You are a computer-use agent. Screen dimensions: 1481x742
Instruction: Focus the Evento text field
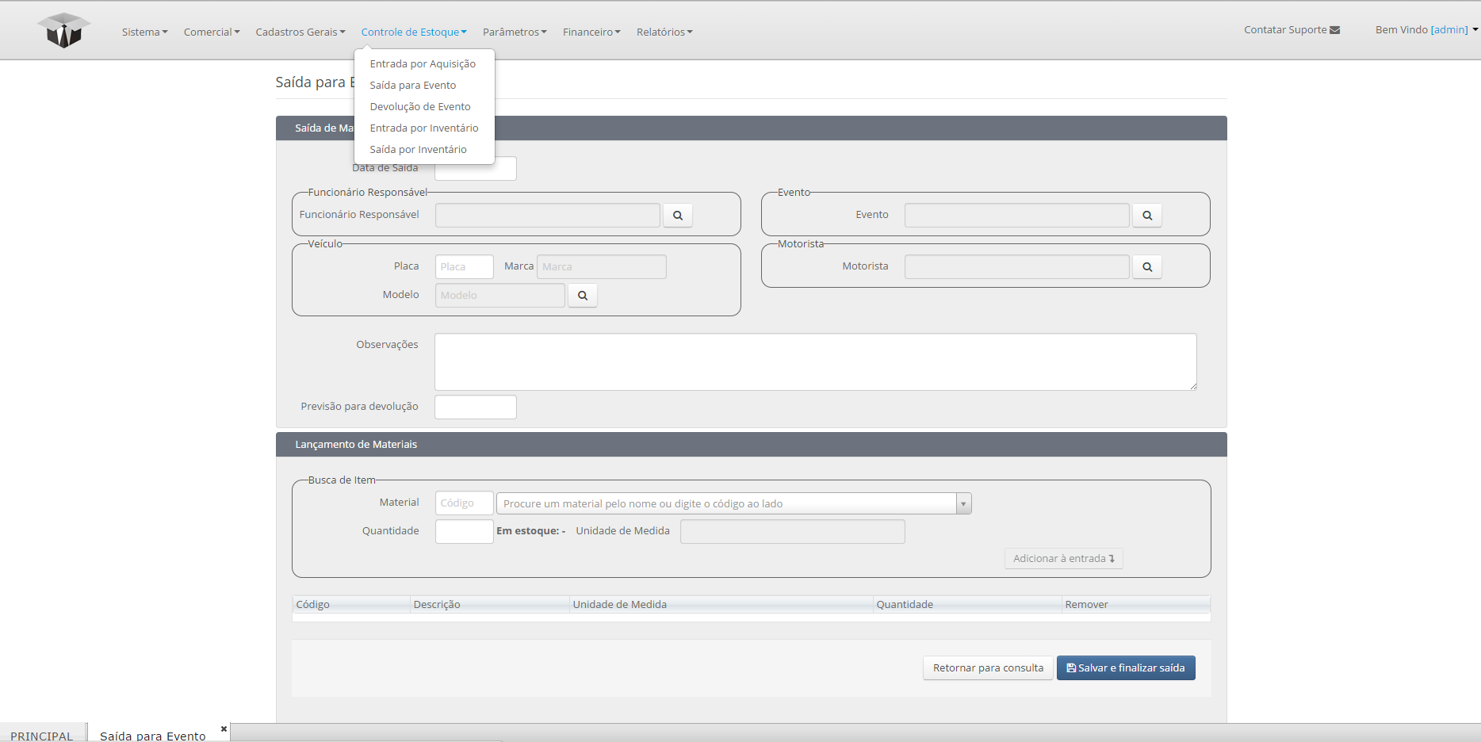(1017, 216)
